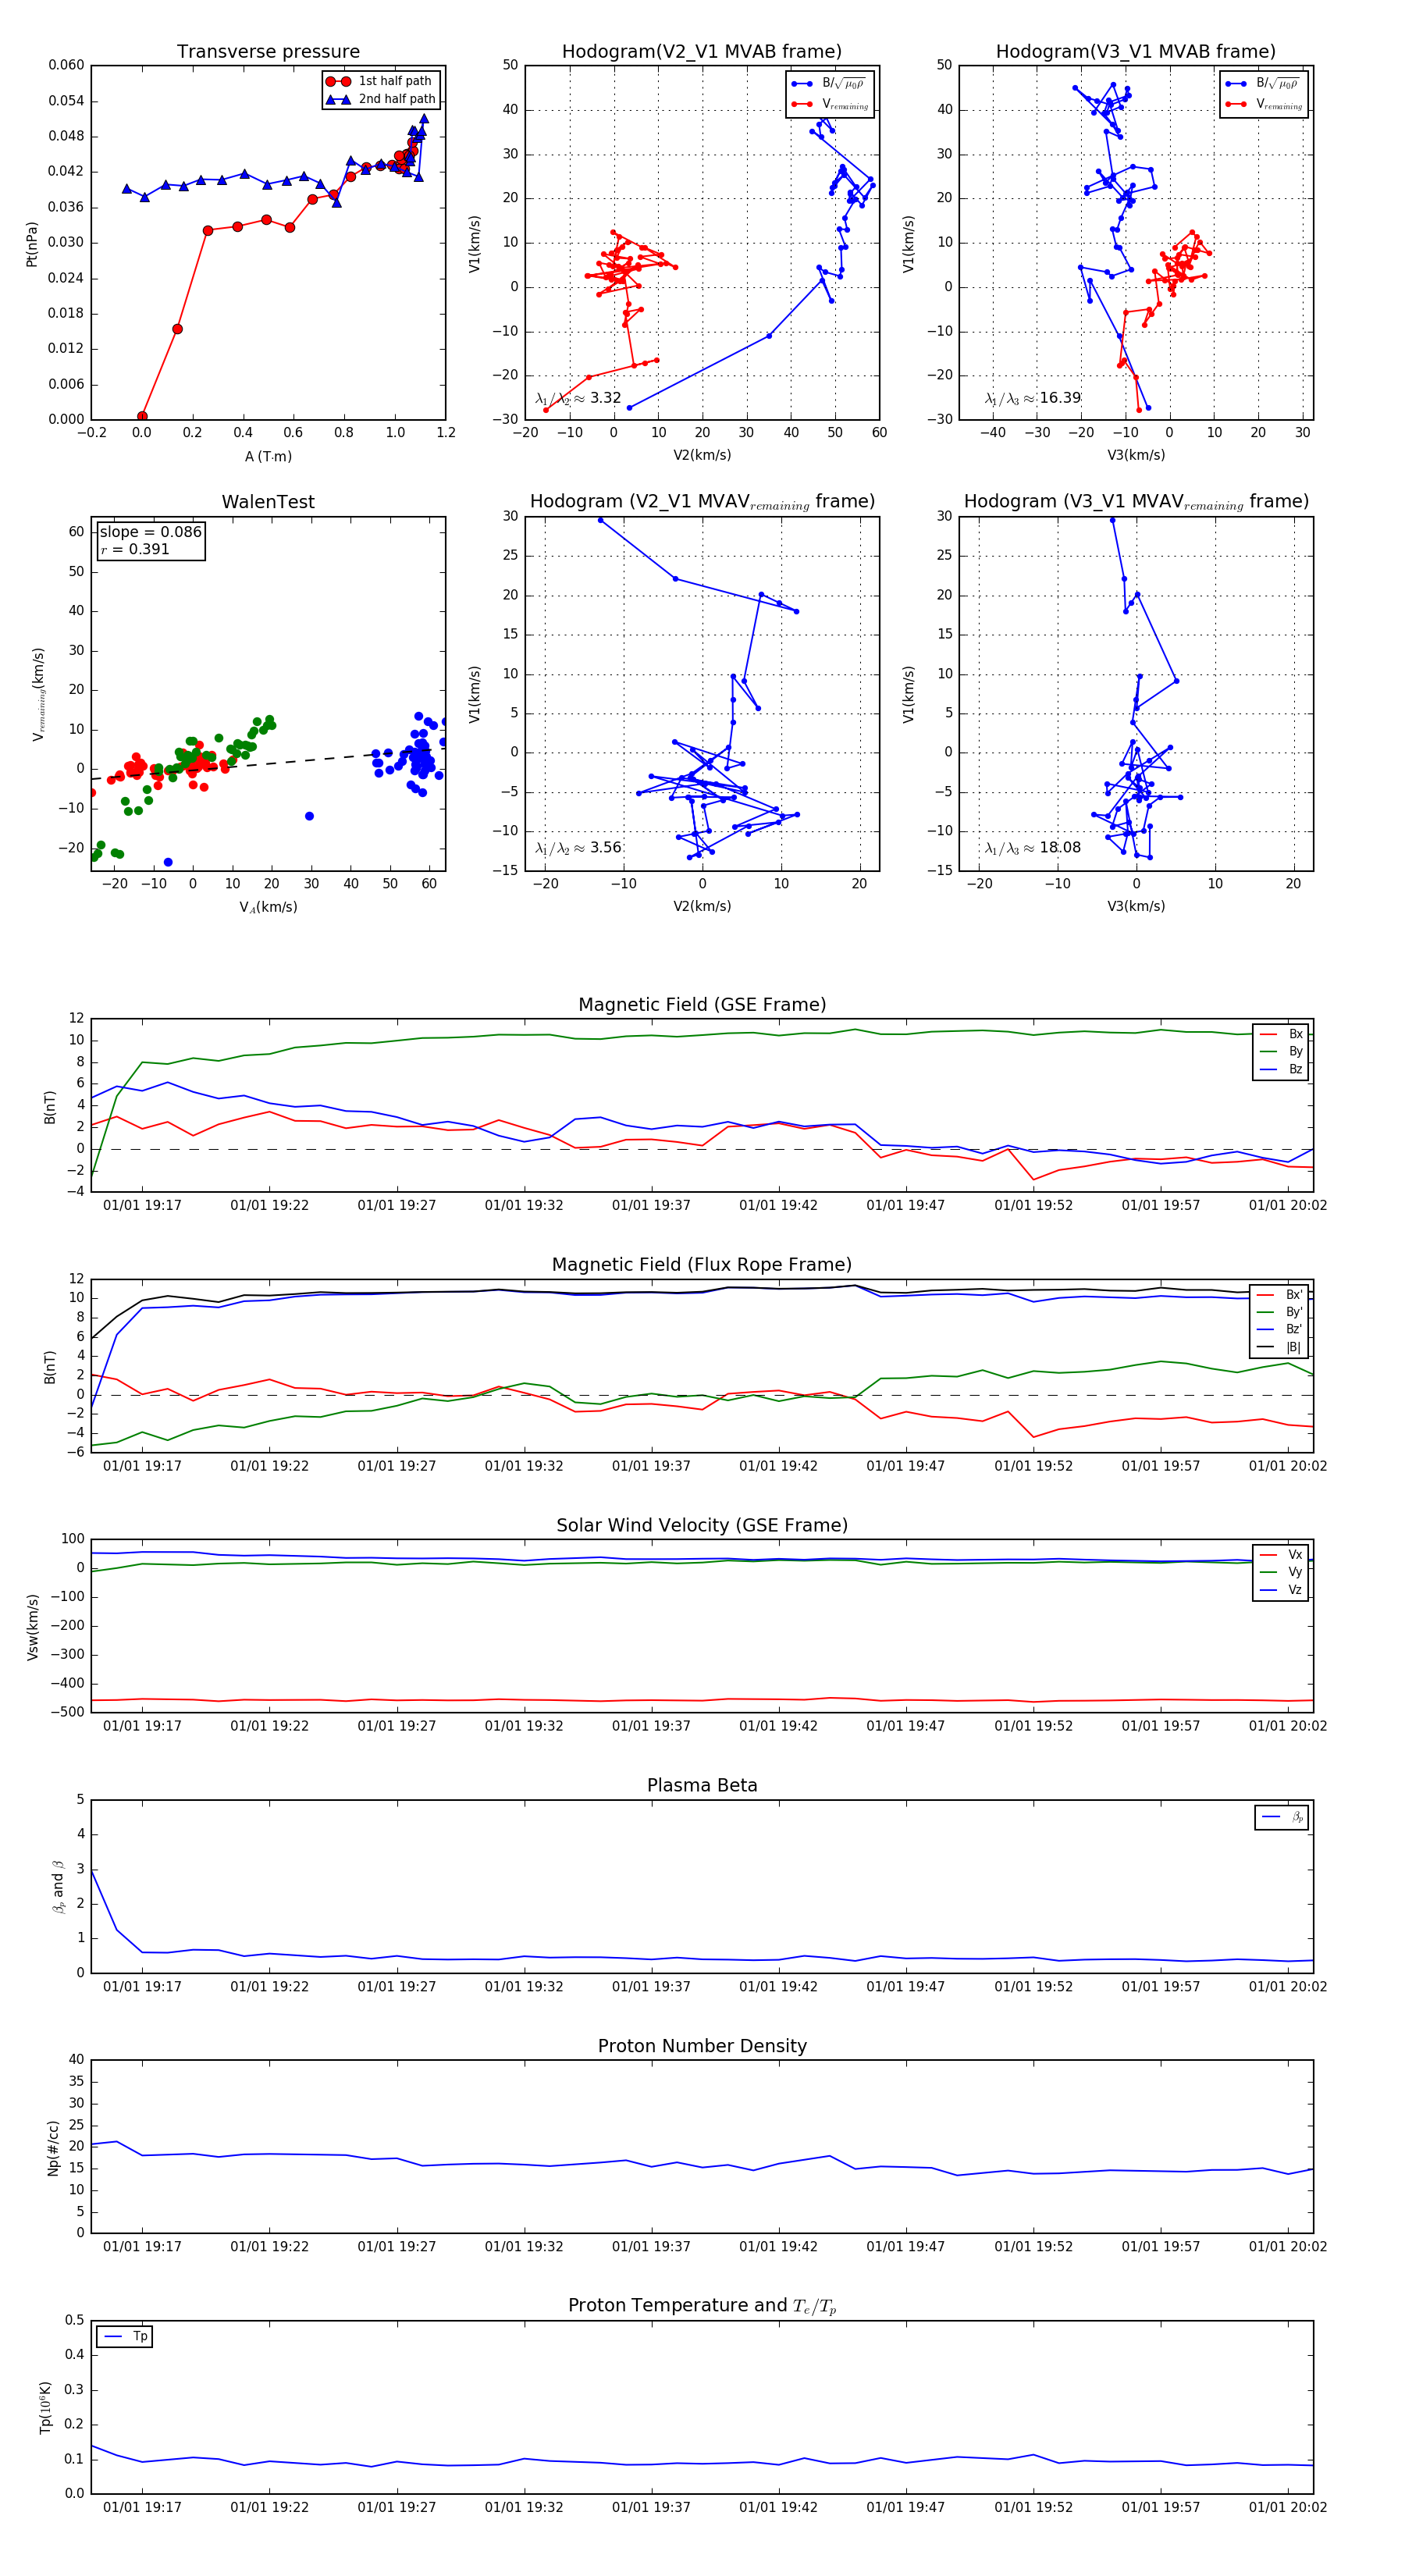Click the eigenvalue ratio value 3.56
Image resolution: width=1405 pixels, height=2576 pixels.
[606, 848]
